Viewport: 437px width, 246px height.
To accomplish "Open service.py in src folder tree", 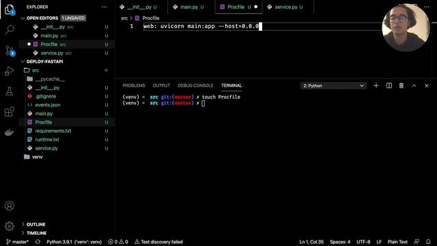I will tap(67, 148).
